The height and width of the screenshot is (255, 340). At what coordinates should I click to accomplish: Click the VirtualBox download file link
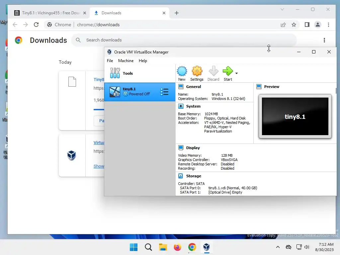(x=99, y=143)
